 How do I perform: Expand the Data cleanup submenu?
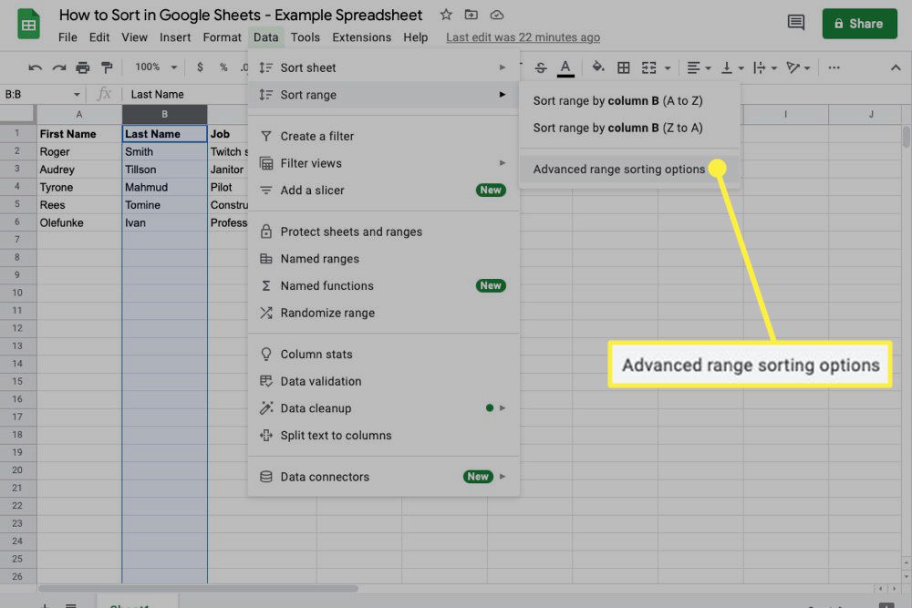[383, 408]
